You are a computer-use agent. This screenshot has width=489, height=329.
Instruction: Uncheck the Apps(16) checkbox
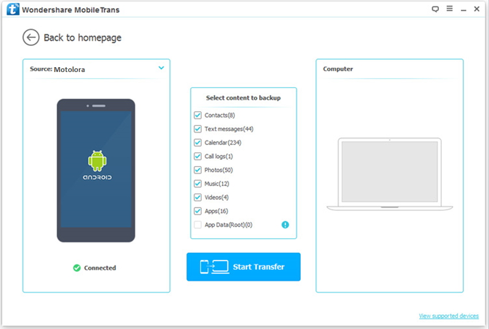tap(197, 211)
